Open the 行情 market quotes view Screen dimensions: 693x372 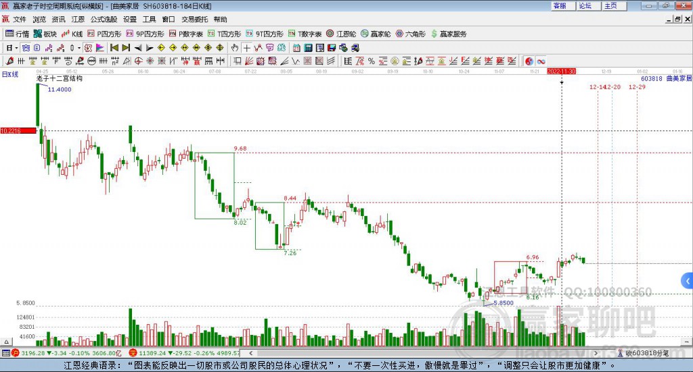tap(18, 34)
